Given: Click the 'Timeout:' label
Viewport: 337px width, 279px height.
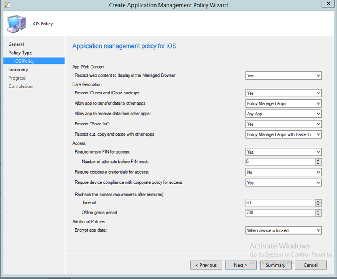Looking at the screenshot, I should point(89,202).
